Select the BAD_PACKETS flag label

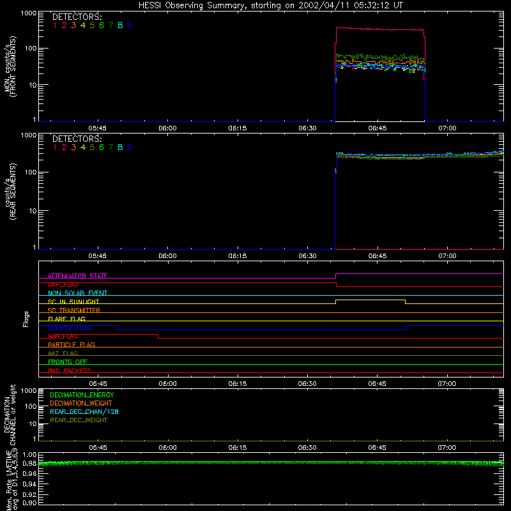pos(70,370)
